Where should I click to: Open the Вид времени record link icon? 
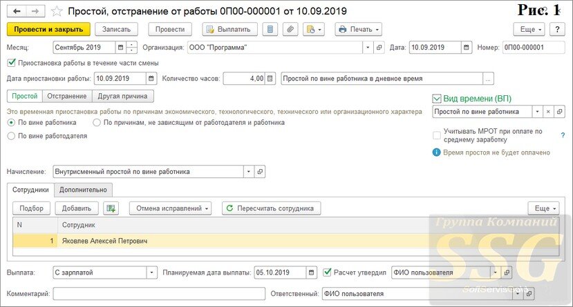click(x=559, y=112)
